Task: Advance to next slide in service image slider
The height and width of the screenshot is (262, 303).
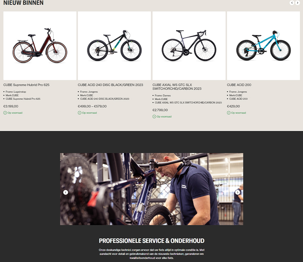Action: coord(237,192)
